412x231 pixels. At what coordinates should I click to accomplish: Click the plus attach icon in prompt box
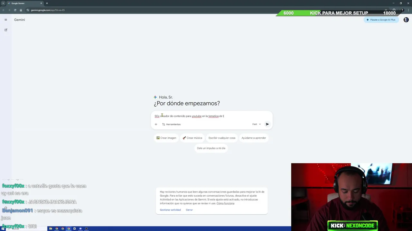(x=156, y=124)
